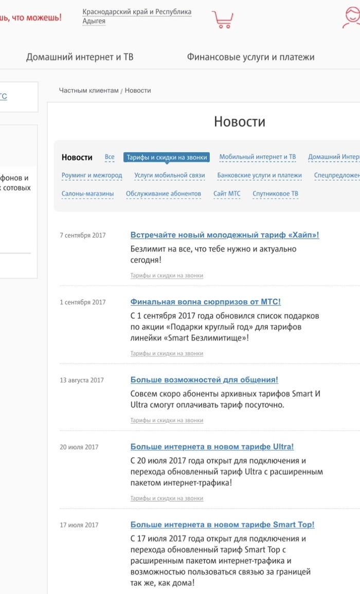360x594 pixels.
Task: Open Больше возможностей для общения article
Action: [x=204, y=380]
